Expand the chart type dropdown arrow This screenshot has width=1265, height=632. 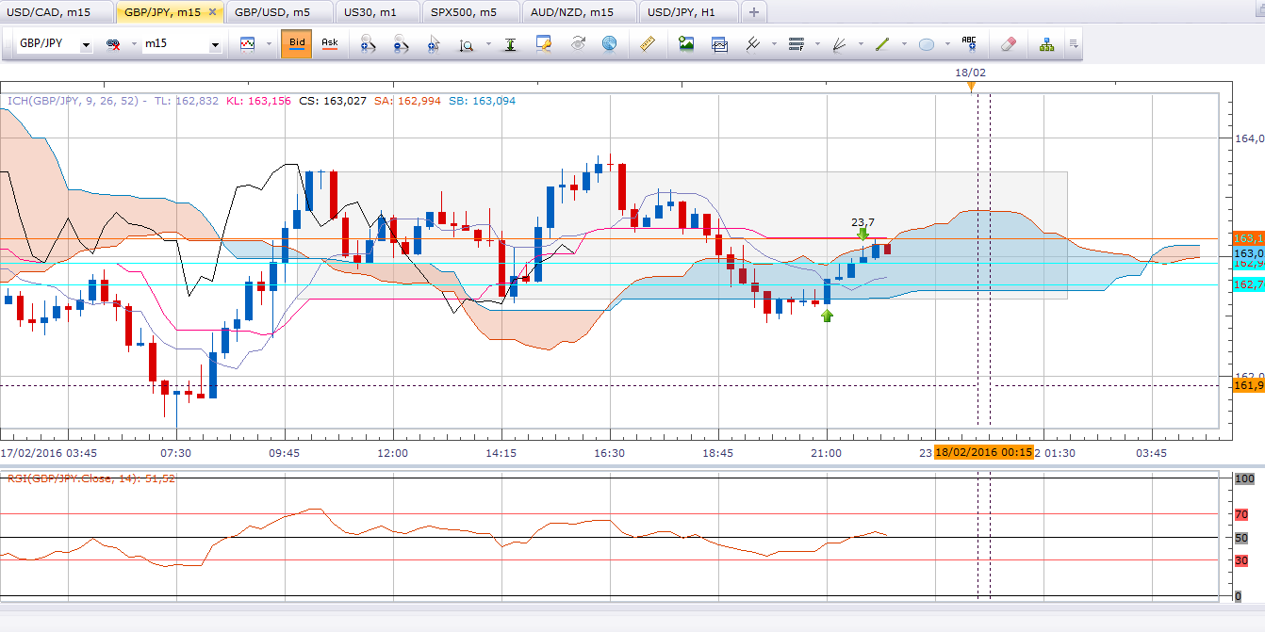[269, 43]
